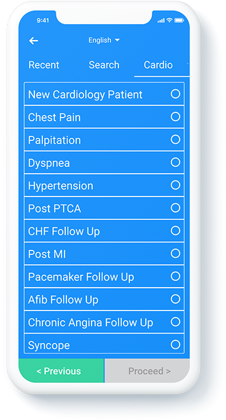Click the Wi-Fi status icon

tap(169, 21)
